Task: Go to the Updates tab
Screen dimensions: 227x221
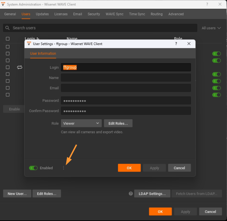Action: tap(42, 14)
